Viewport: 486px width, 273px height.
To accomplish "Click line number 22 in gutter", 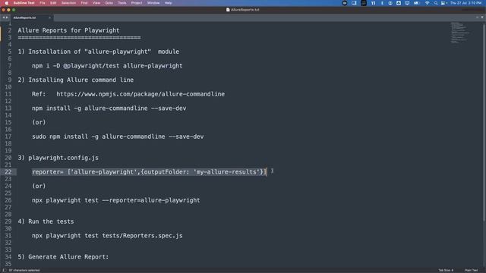I will 8,172.
